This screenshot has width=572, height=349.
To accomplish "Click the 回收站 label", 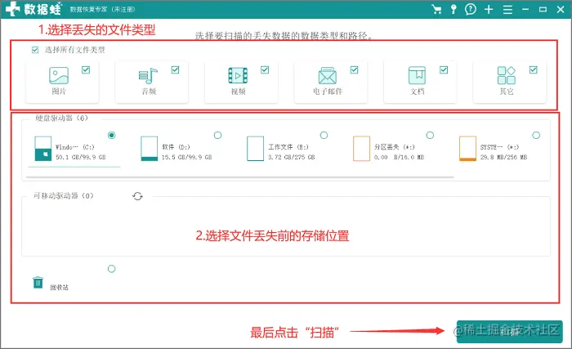I will 59,288.
